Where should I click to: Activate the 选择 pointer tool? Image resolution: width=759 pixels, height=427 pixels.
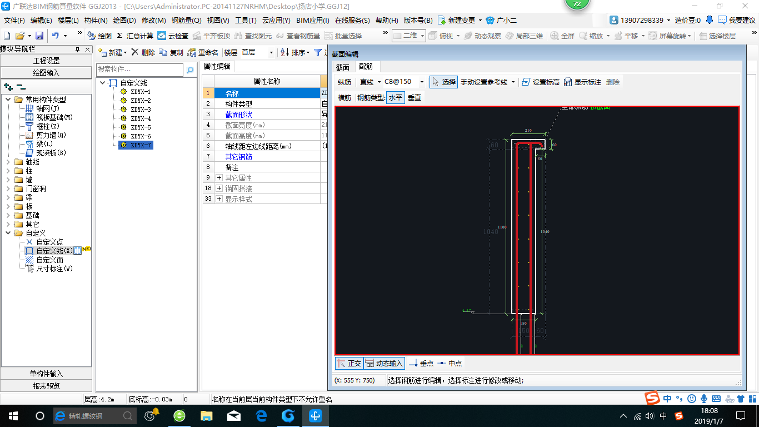click(443, 82)
